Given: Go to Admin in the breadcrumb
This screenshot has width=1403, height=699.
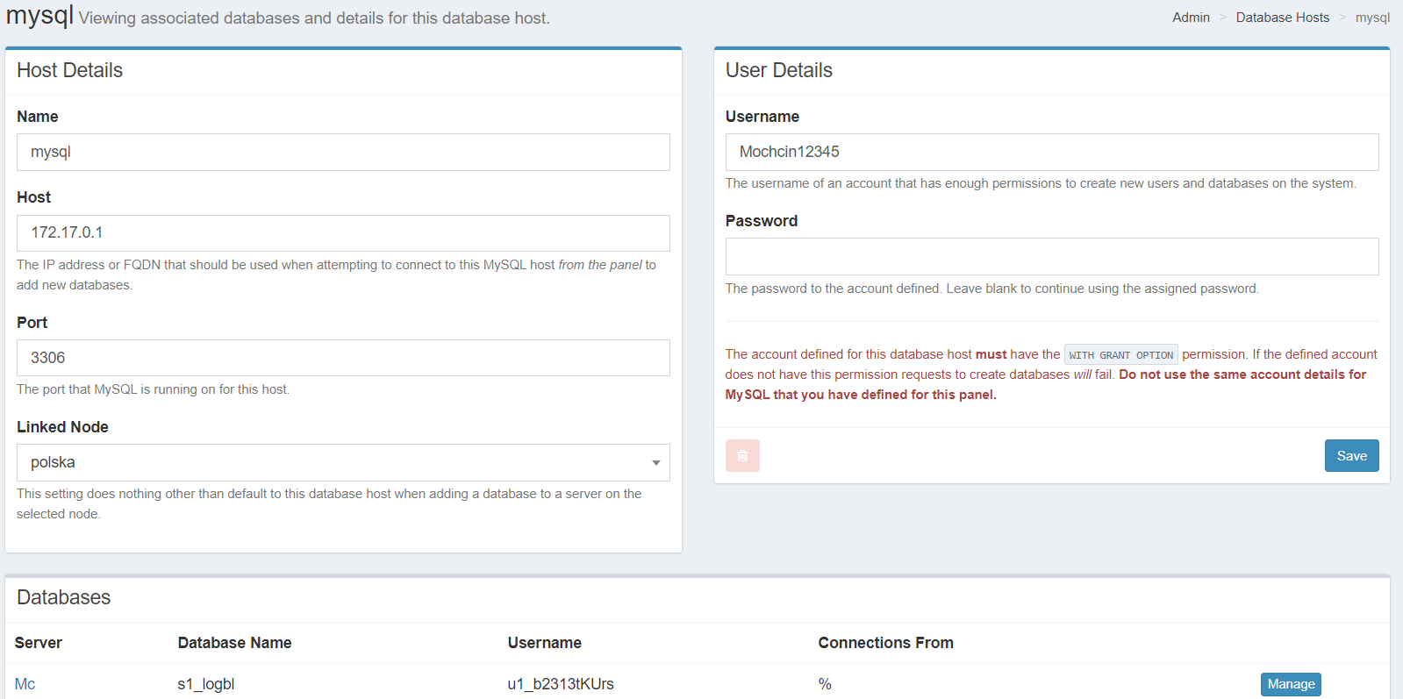Looking at the screenshot, I should [x=1191, y=18].
